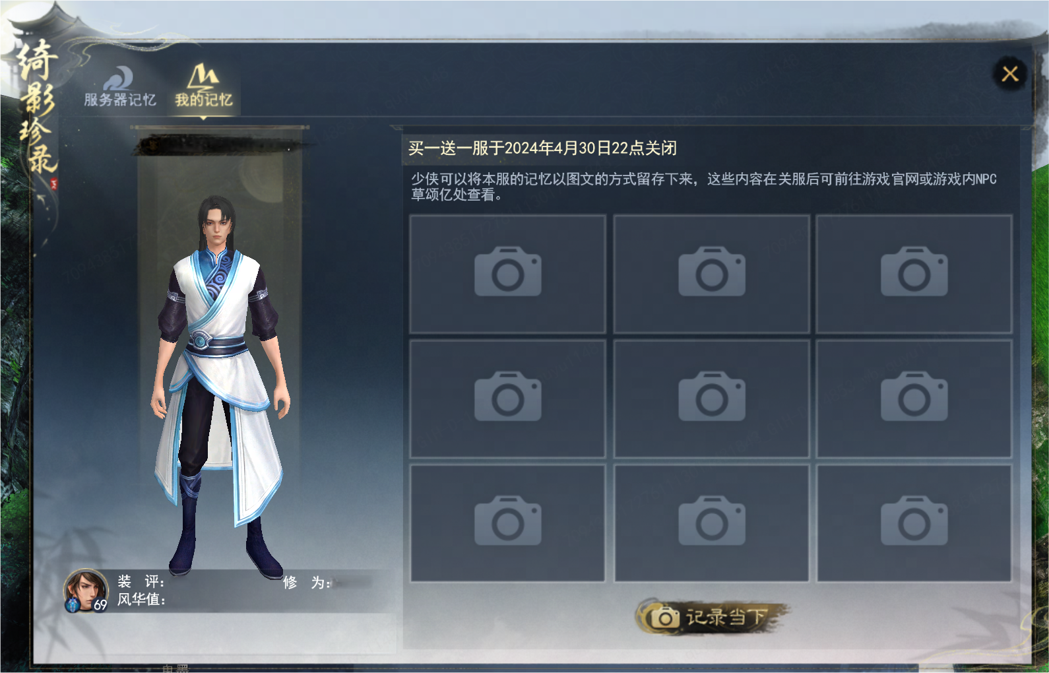This screenshot has width=1049, height=673.
Task: Click the 修为 stat label
Action: coord(307,583)
